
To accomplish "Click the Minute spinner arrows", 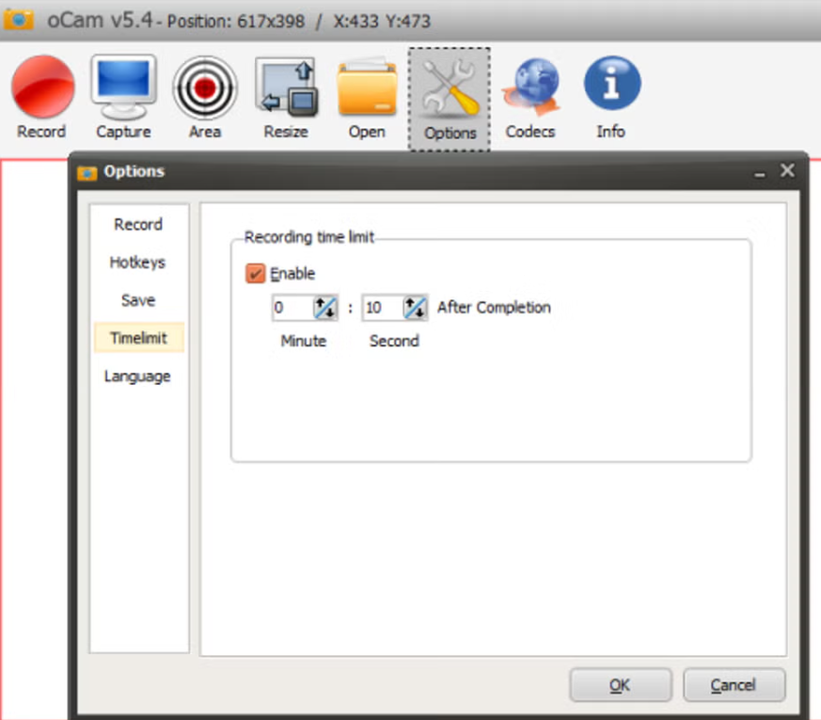I will pyautogui.click(x=324, y=308).
